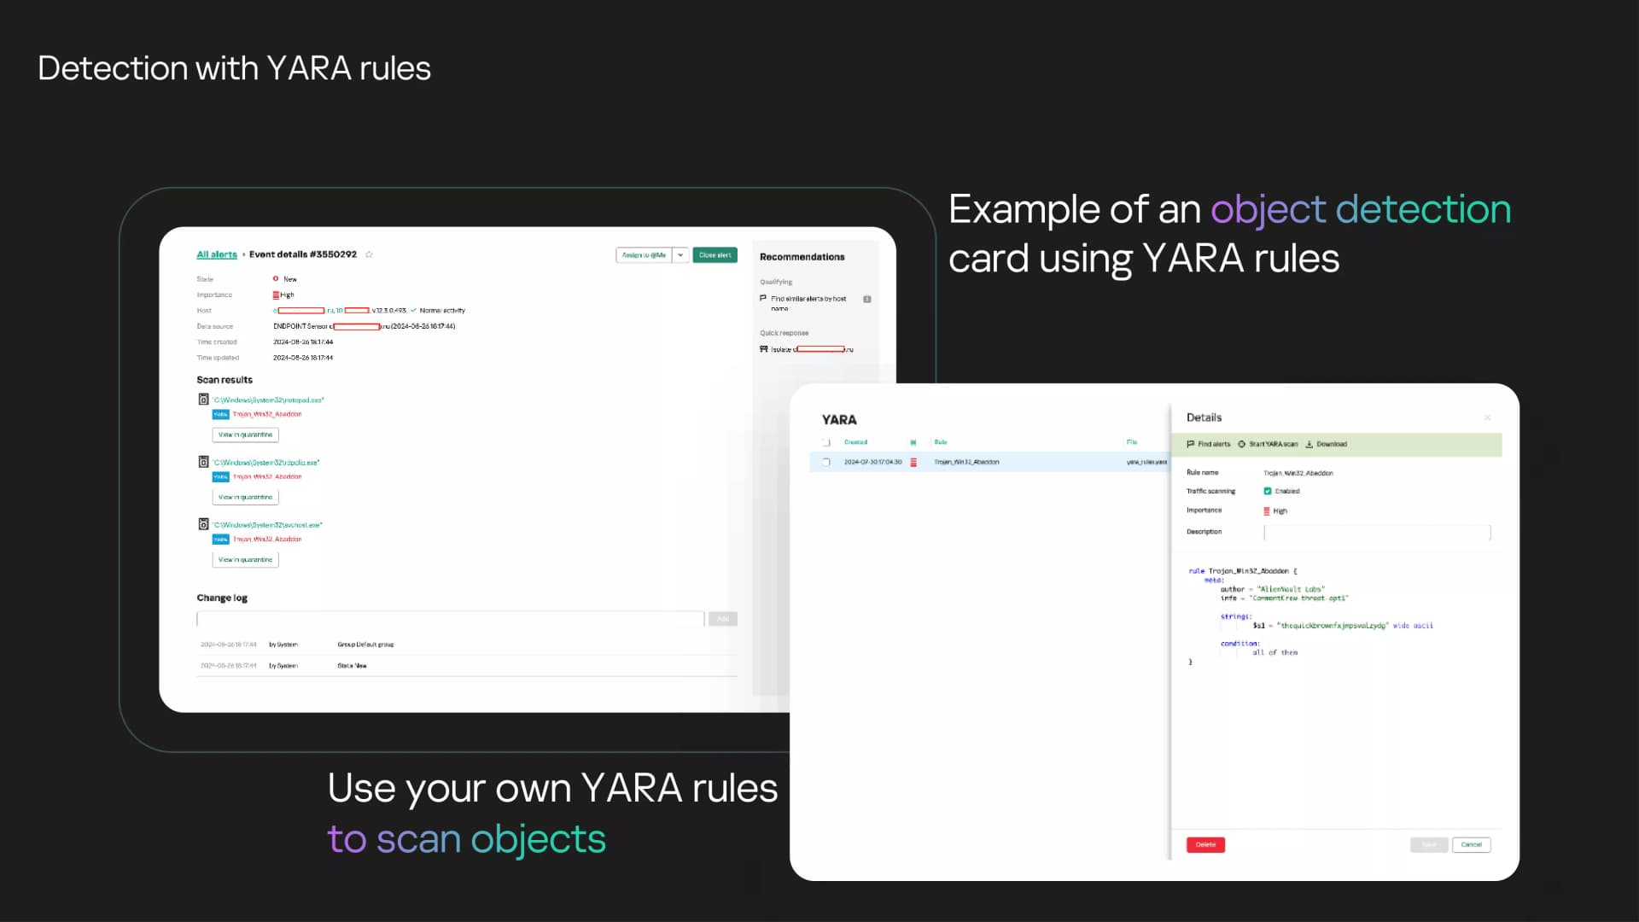Viewport: 1639px width, 922px height.
Task: Click Find alerts in the Details toolbar
Action: coord(1209,444)
